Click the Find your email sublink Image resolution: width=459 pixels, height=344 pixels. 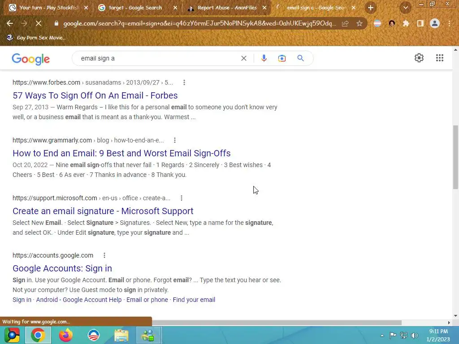point(194,300)
